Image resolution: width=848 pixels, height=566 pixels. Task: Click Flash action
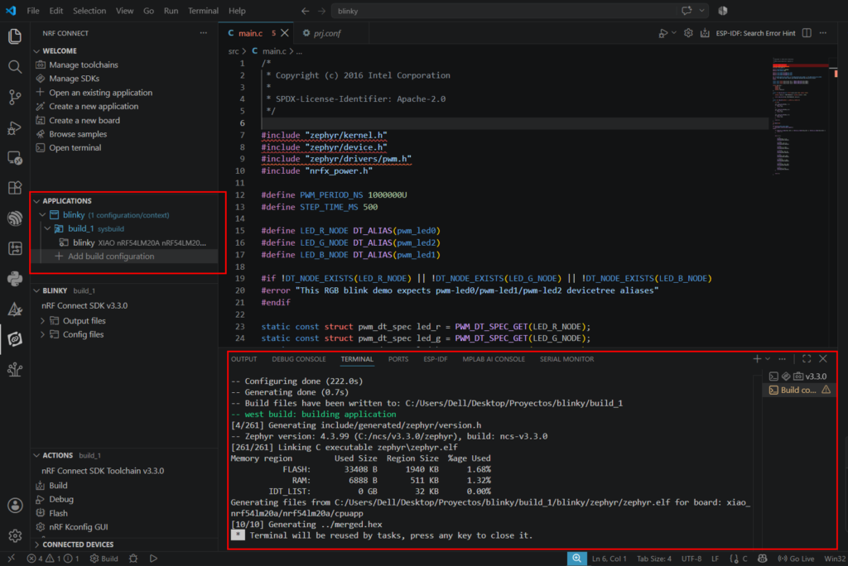[58, 513]
